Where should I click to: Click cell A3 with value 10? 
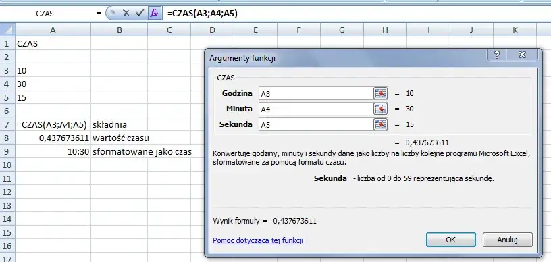[53, 71]
